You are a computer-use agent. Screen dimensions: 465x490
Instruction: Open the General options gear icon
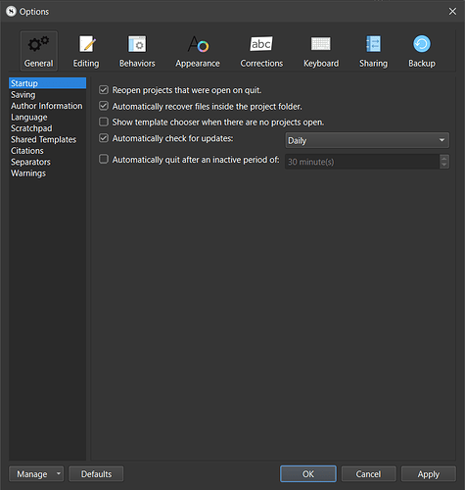pyautogui.click(x=38, y=44)
